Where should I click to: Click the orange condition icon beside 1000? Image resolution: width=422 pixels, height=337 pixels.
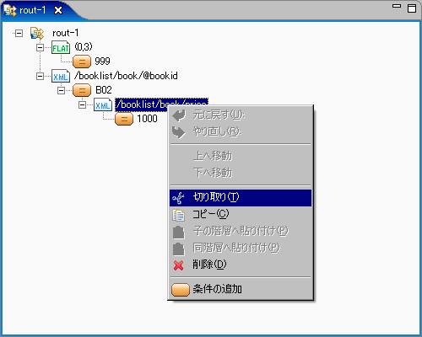(x=124, y=119)
